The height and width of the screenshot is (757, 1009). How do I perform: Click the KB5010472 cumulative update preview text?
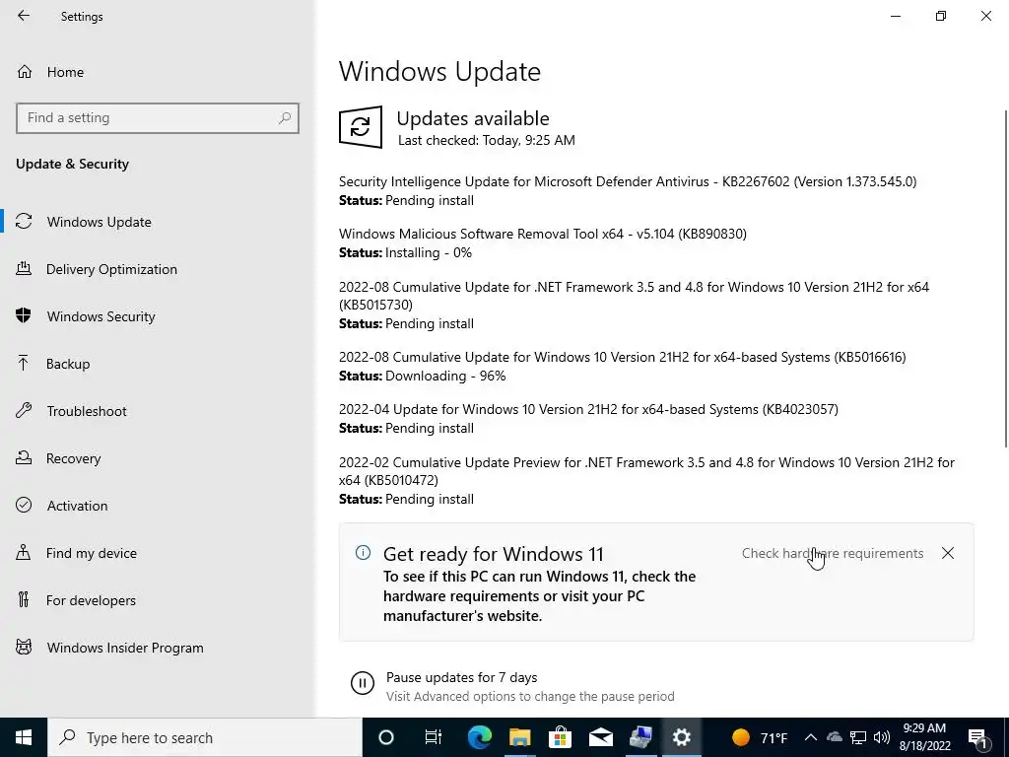pyautogui.click(x=646, y=471)
